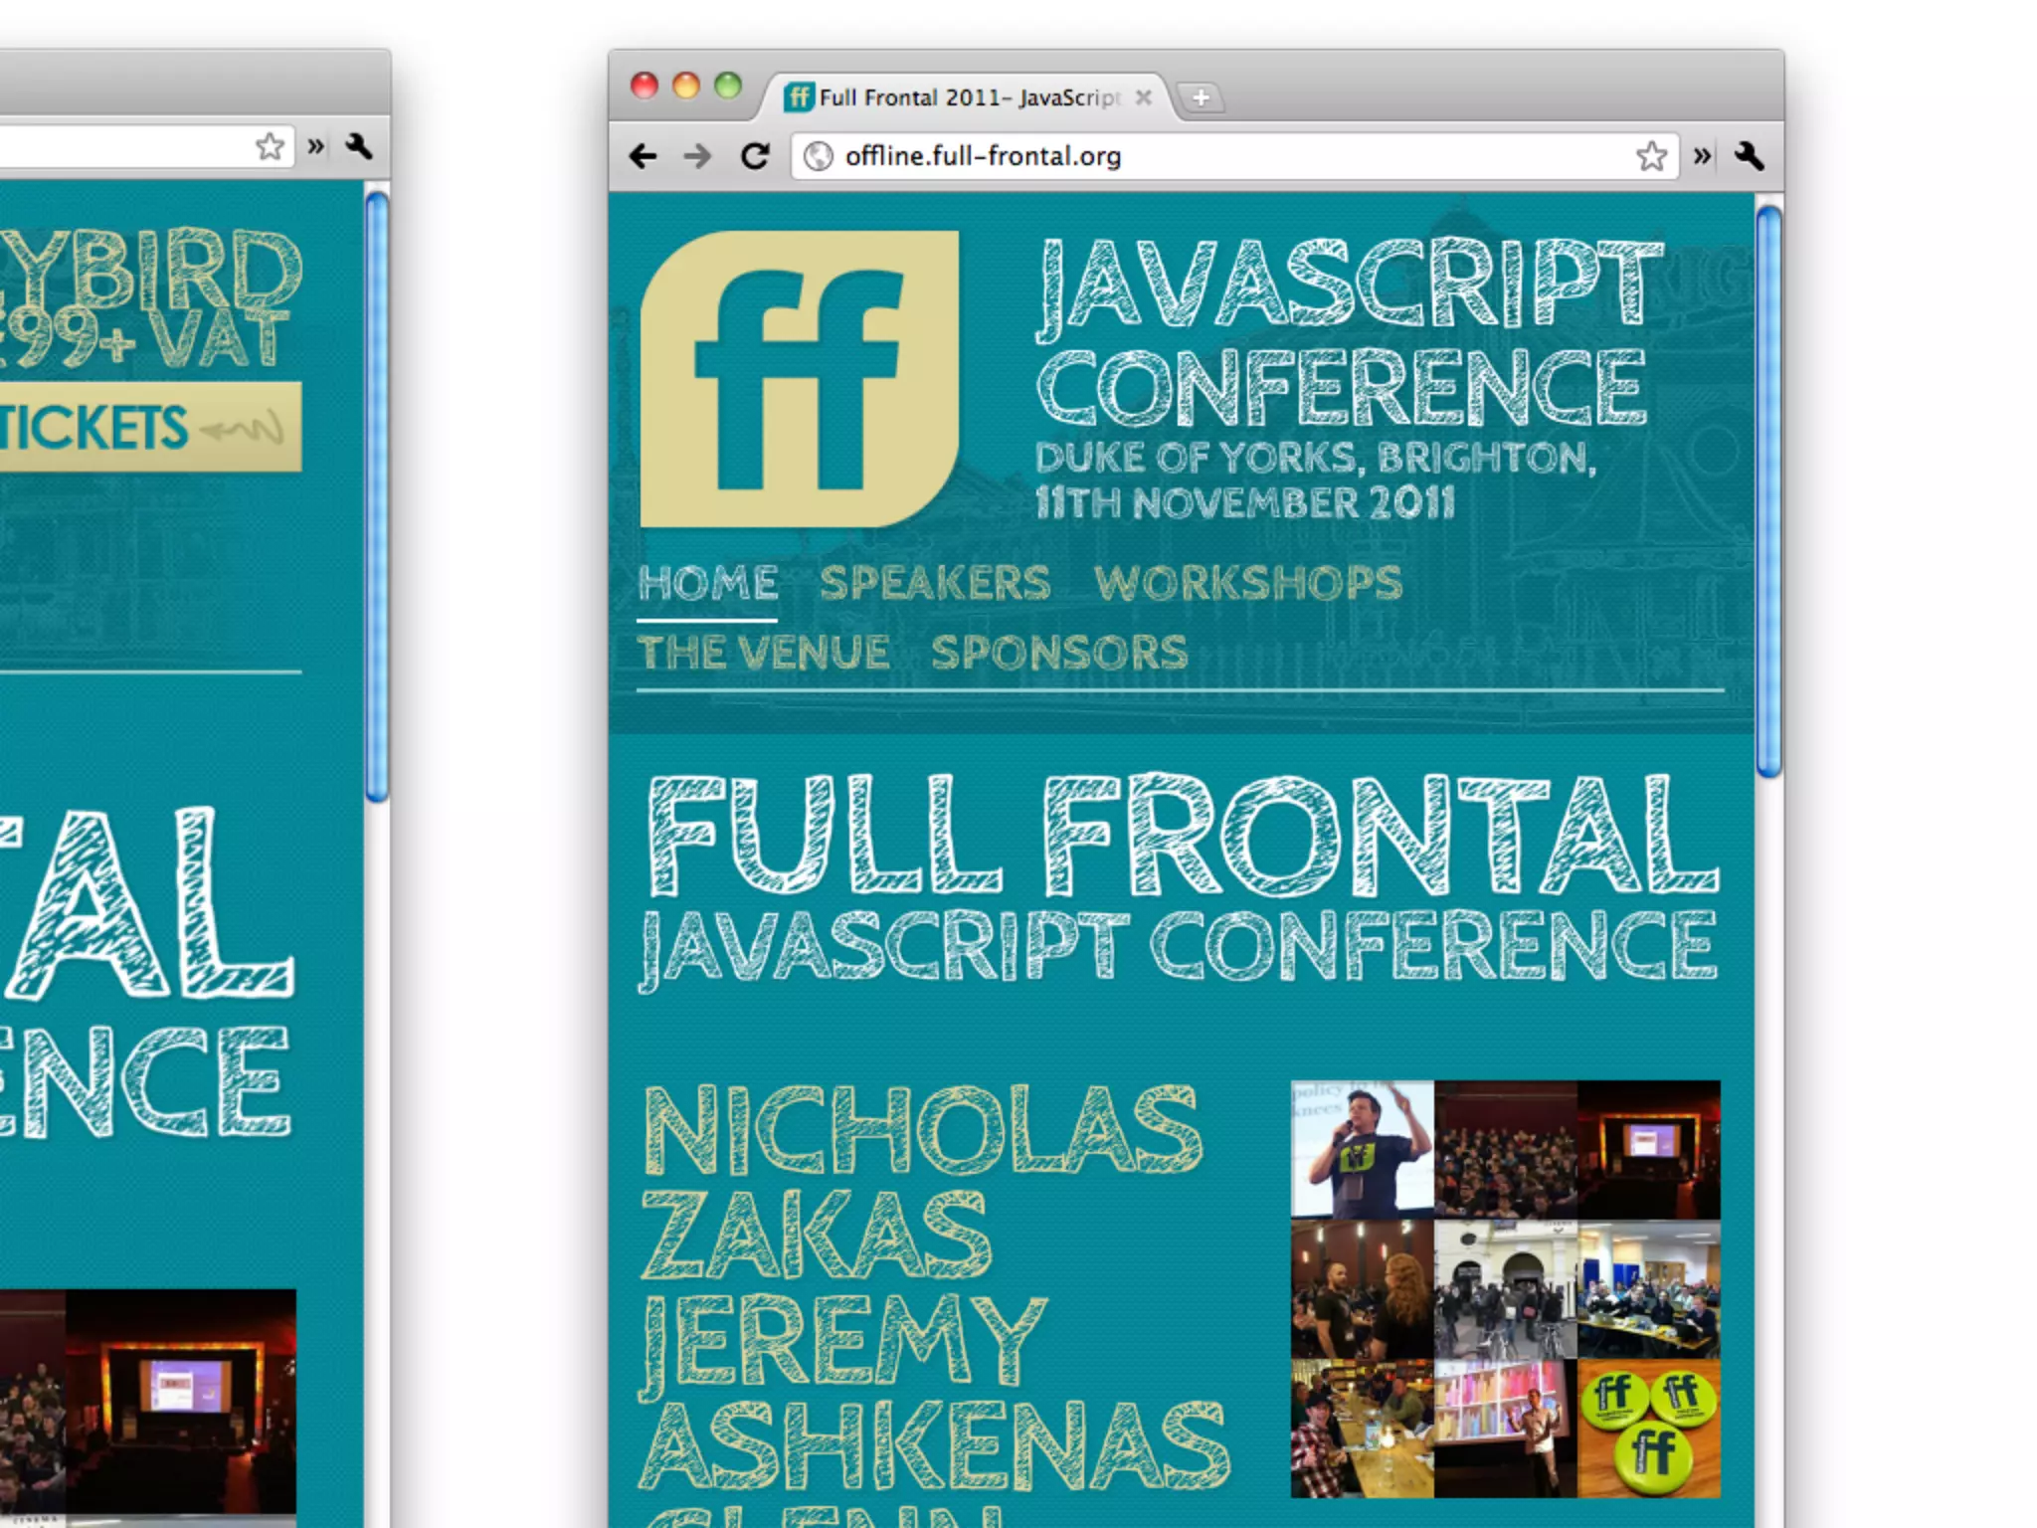Click the ff badges photo thumbnail
The image size is (2037, 1528).
tap(1648, 1429)
